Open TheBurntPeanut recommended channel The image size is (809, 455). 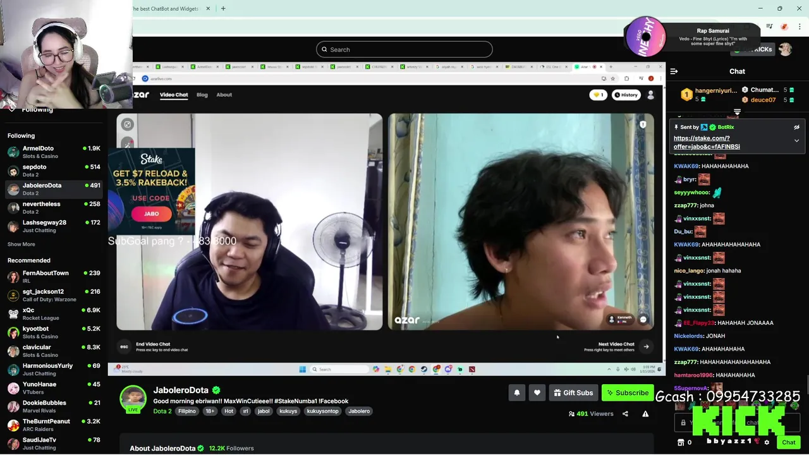(54, 425)
